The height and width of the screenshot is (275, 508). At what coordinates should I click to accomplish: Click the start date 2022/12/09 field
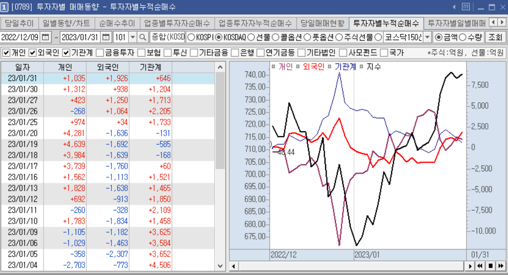coord(20,38)
